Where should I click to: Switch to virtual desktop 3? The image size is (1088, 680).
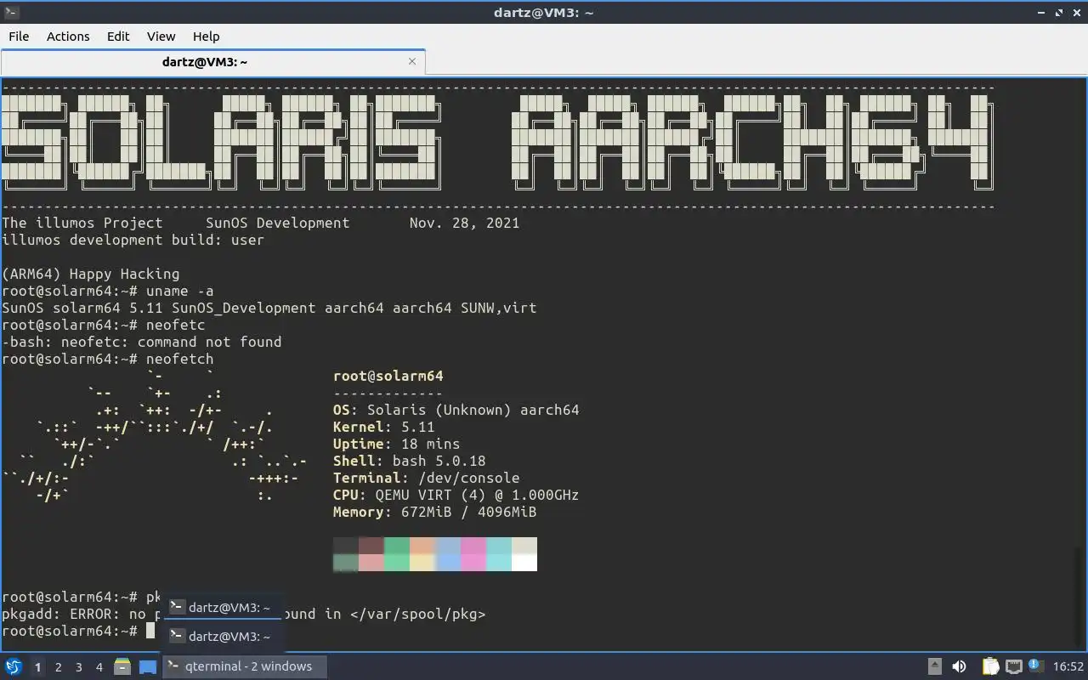click(x=78, y=666)
